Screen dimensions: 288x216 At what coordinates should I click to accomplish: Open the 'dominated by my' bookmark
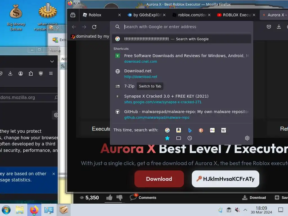tap(90, 36)
